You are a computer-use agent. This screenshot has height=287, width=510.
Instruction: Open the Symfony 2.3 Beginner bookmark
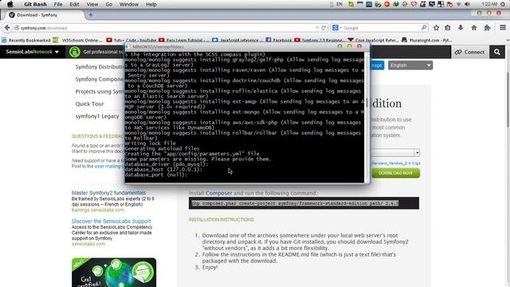coord(319,41)
